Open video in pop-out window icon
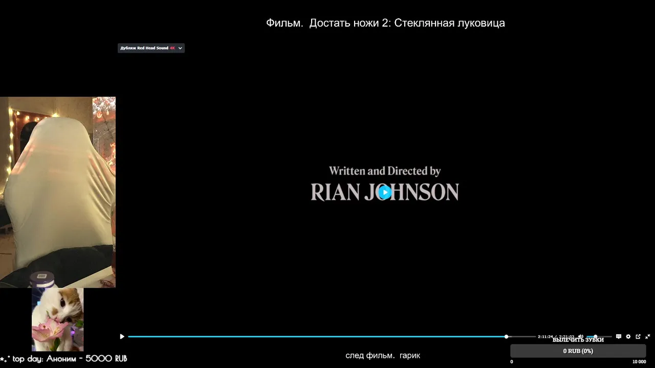Viewport: 655px width, 368px height. [638, 336]
